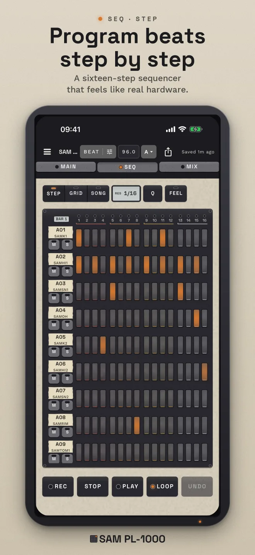This screenshot has height=555, width=255.
Task: Toggle step 1 on track A01
Action: point(79,238)
